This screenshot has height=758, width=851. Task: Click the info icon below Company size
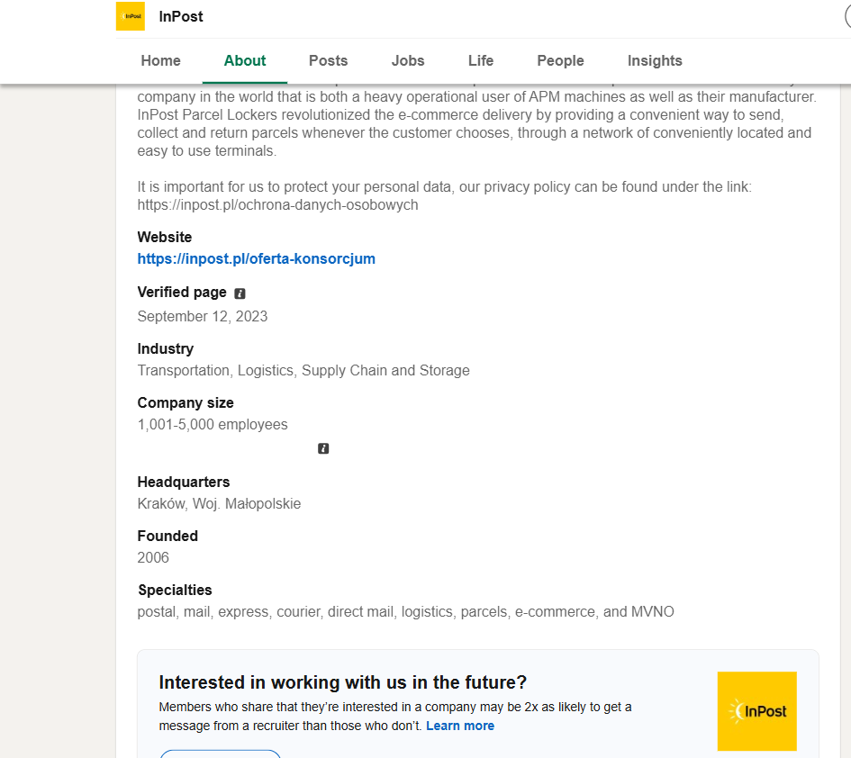tap(323, 448)
